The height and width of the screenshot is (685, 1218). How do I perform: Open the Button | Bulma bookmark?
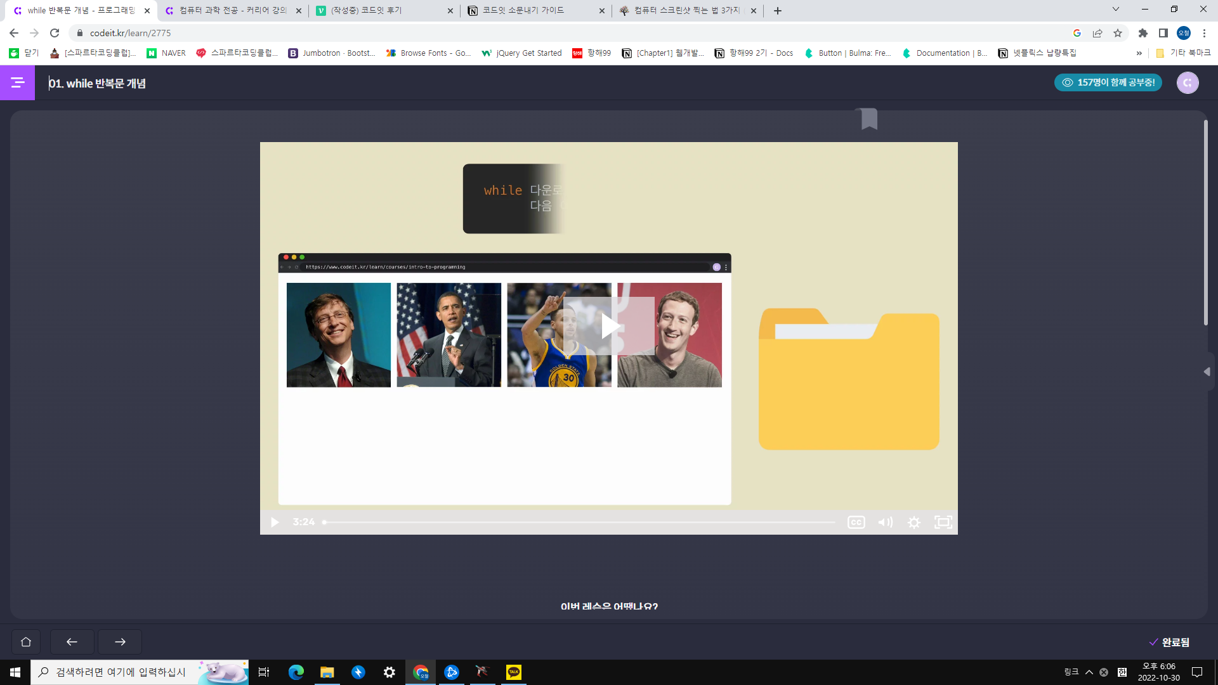pos(848,53)
